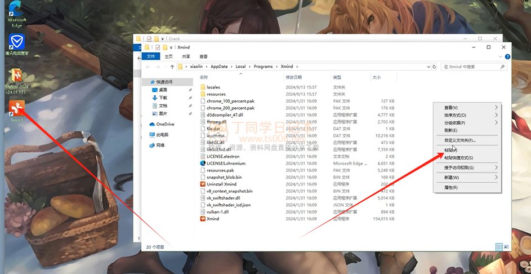Select the LICENSE.electron file
This screenshot has width=531, height=274.
point(220,157)
